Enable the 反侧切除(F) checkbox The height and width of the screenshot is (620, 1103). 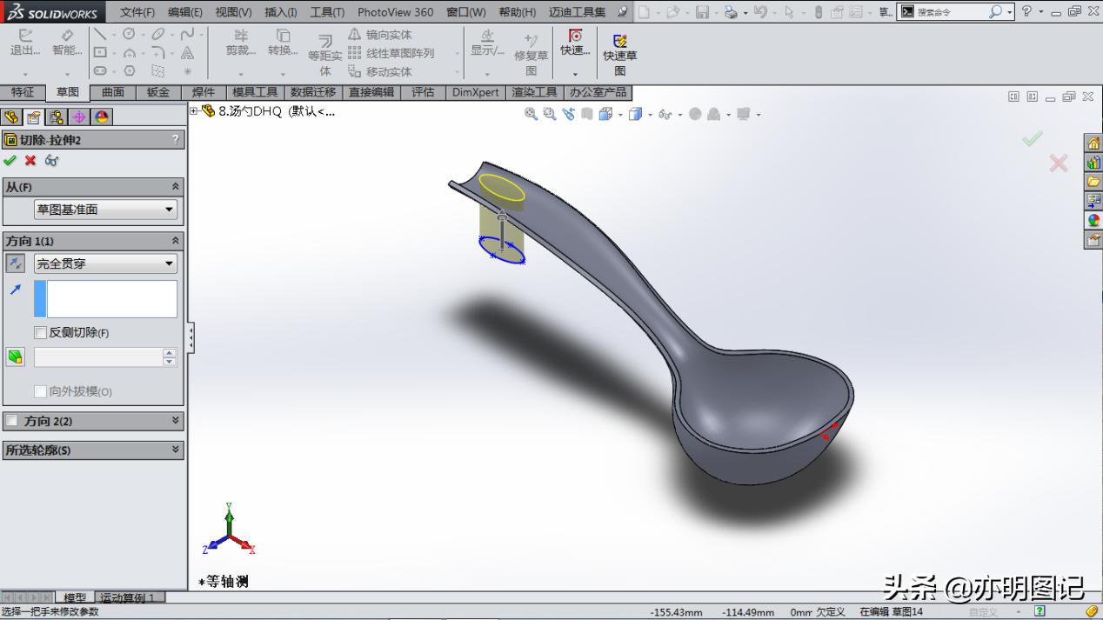39,332
